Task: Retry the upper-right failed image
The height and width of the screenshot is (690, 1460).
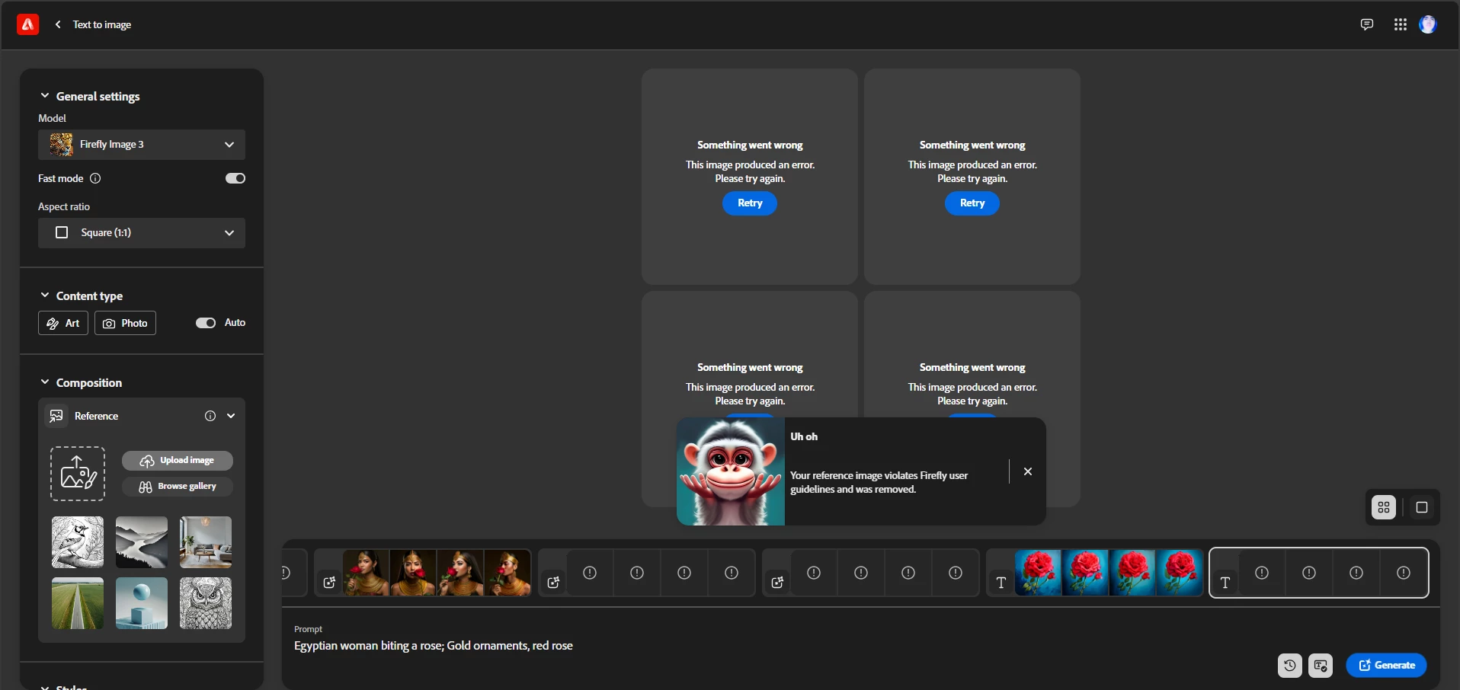Action: coord(972,203)
